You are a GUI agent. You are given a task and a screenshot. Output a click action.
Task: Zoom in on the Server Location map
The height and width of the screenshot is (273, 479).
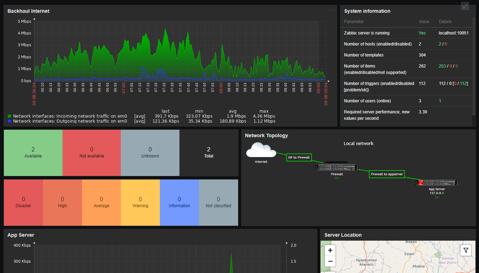coord(330,250)
